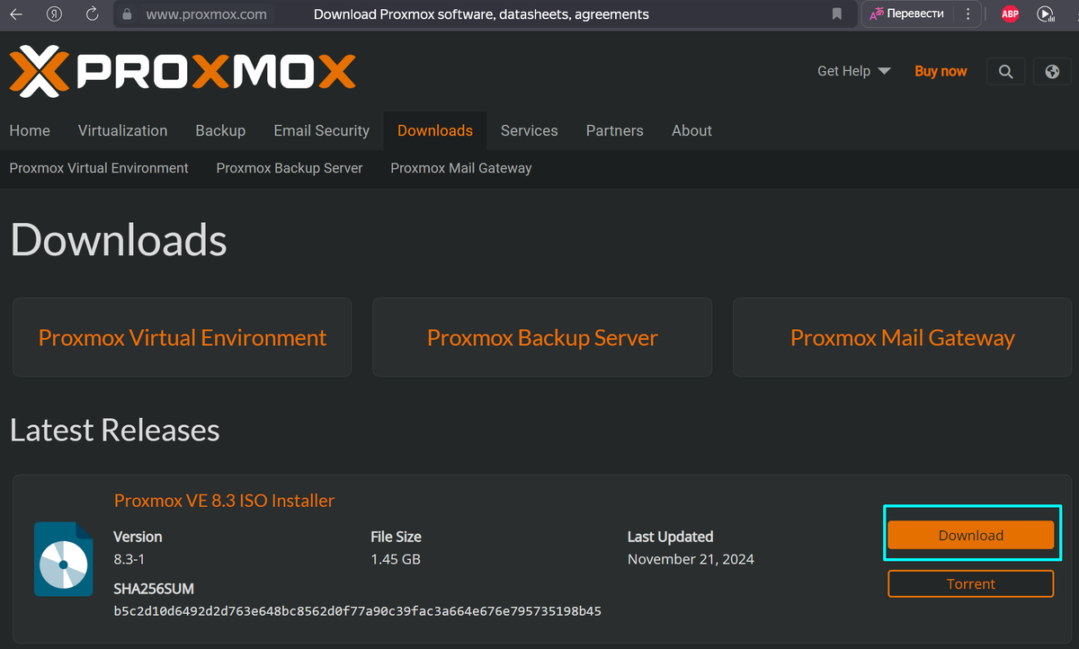
Task: Click the Buy now link
Action: (x=941, y=71)
